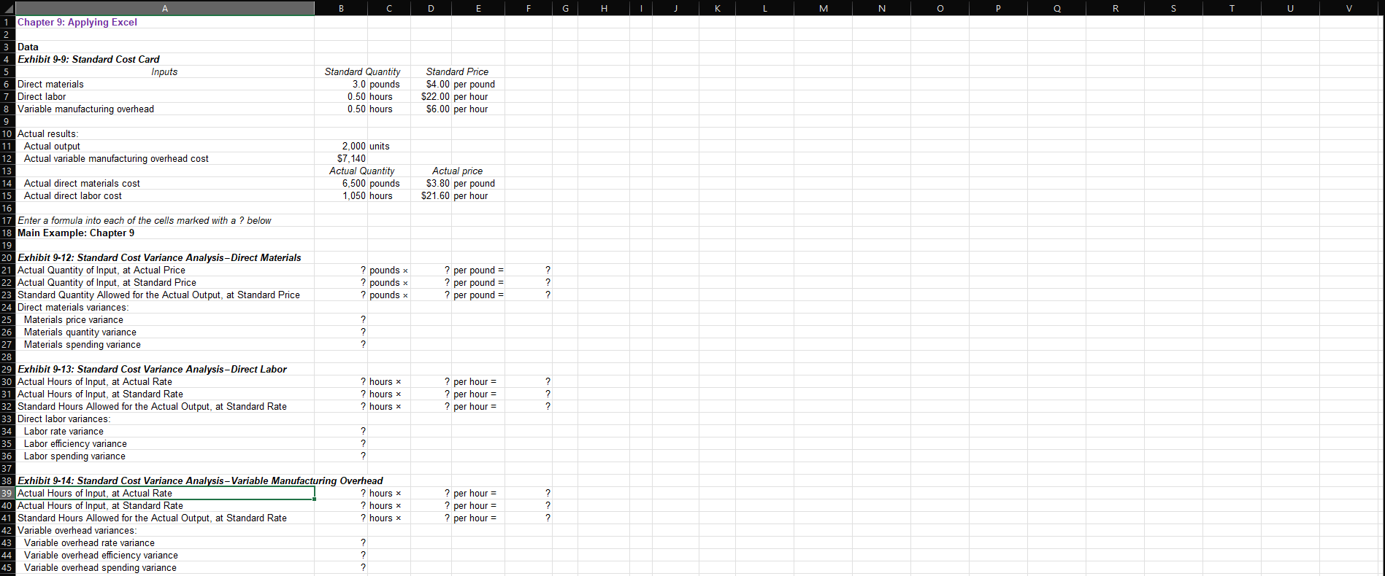Click the 'Inputs' header cell
This screenshot has height=576, width=1385.
pyautogui.click(x=164, y=72)
